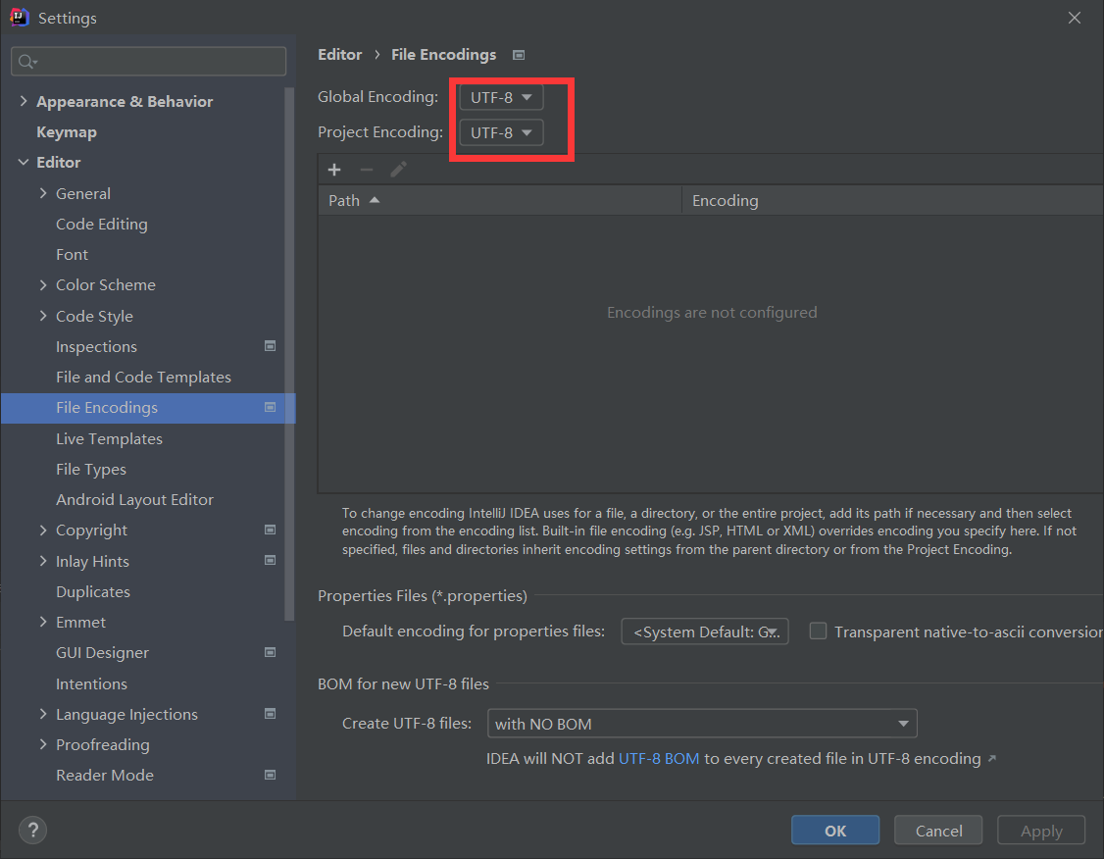
Task: Click the project icon on GUI Designer row
Action: coord(270,652)
